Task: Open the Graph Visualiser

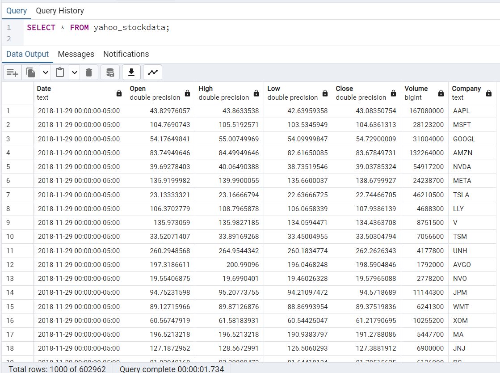Action: point(153,72)
